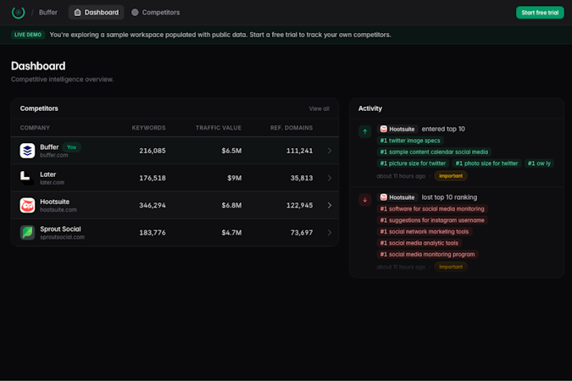Click the Later company logo icon

click(x=27, y=178)
